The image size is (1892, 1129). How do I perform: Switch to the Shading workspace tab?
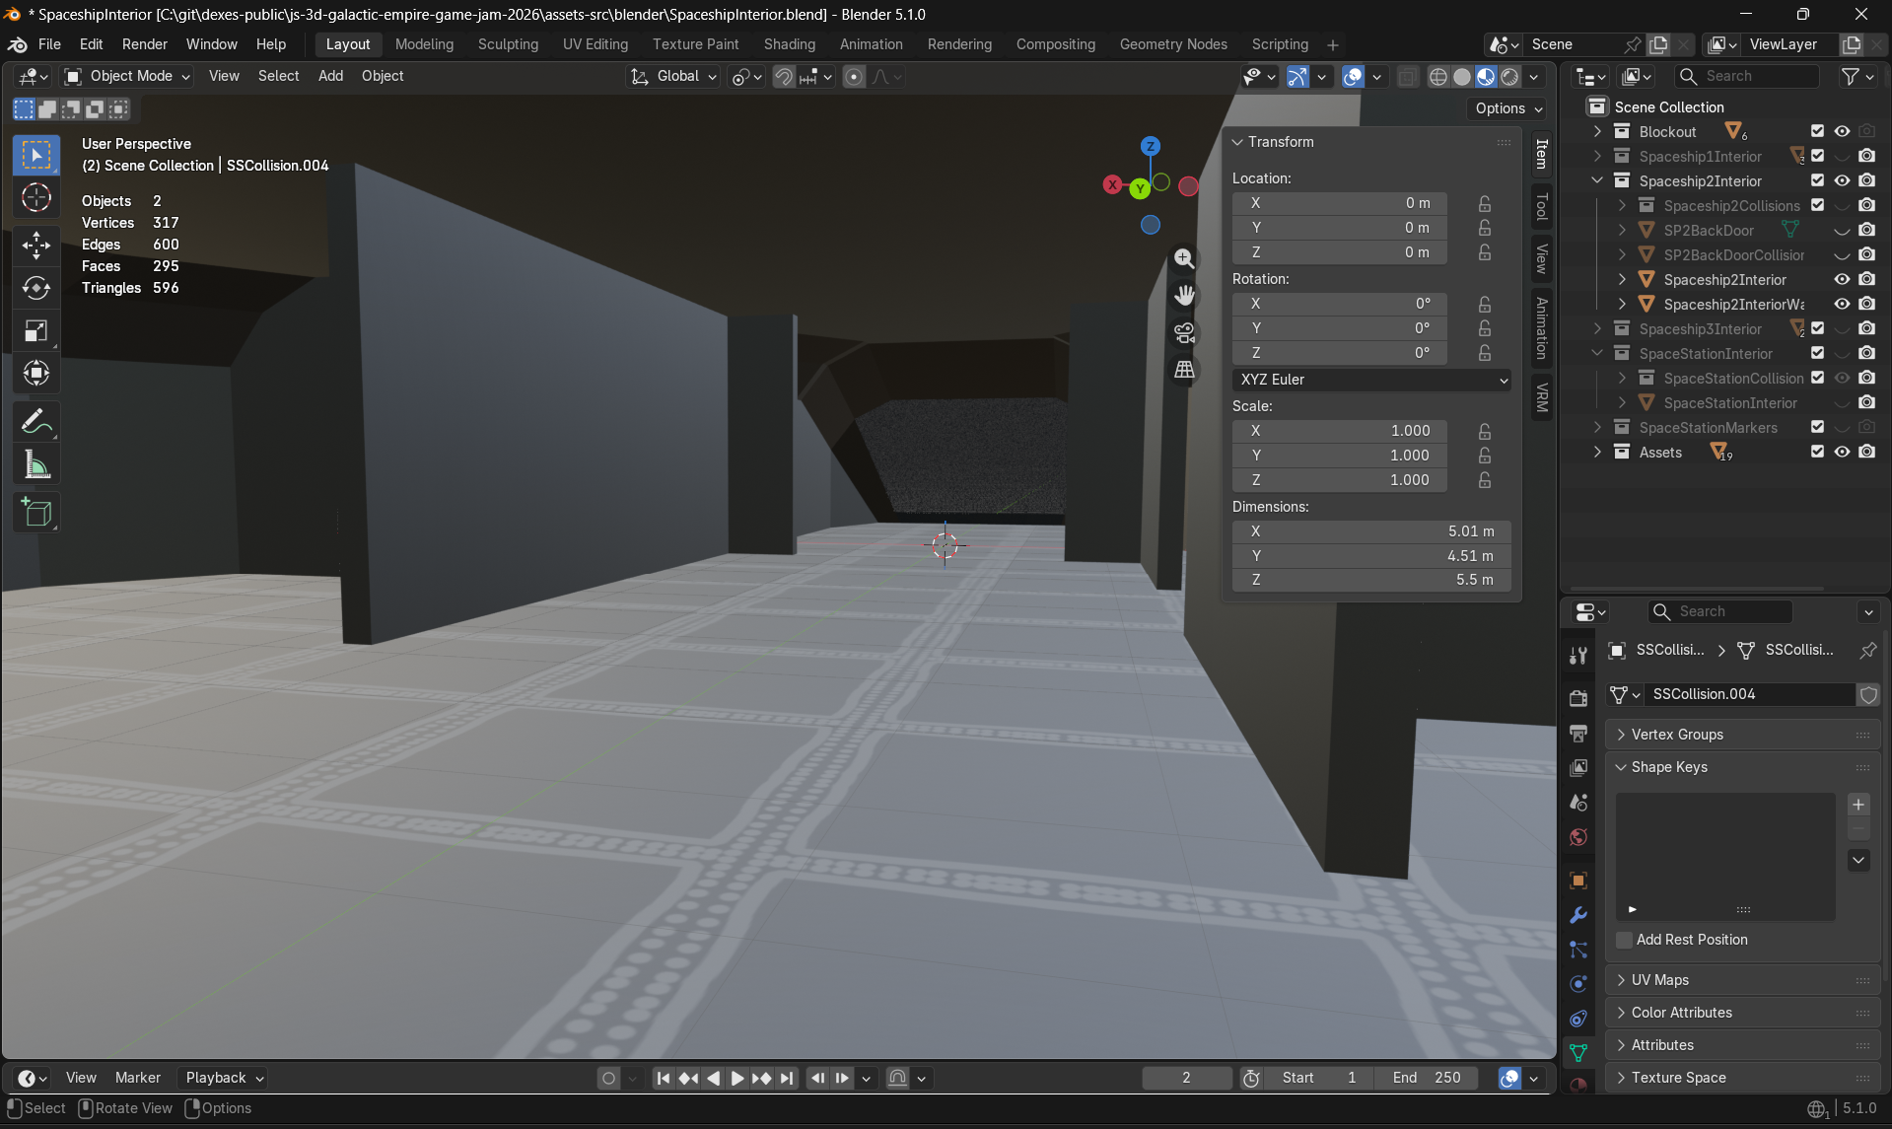coord(789,44)
